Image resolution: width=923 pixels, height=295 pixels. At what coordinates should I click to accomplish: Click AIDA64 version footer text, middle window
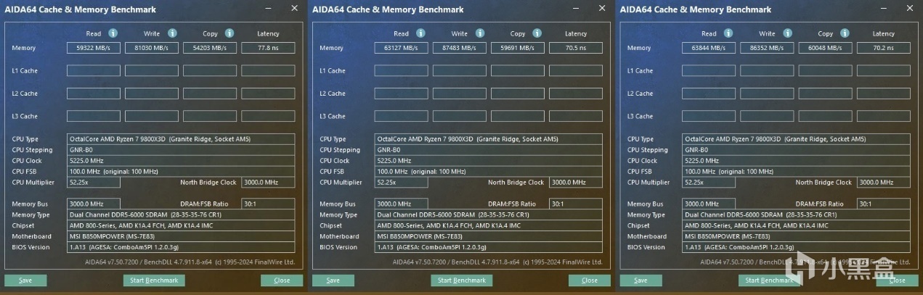[497, 262]
